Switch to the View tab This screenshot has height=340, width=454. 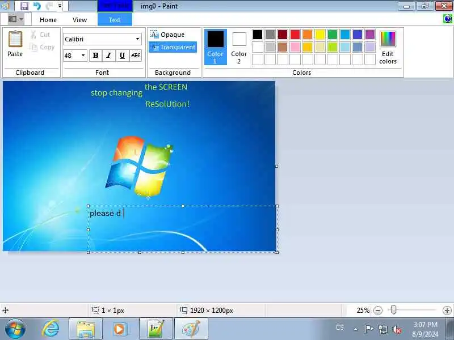(79, 20)
